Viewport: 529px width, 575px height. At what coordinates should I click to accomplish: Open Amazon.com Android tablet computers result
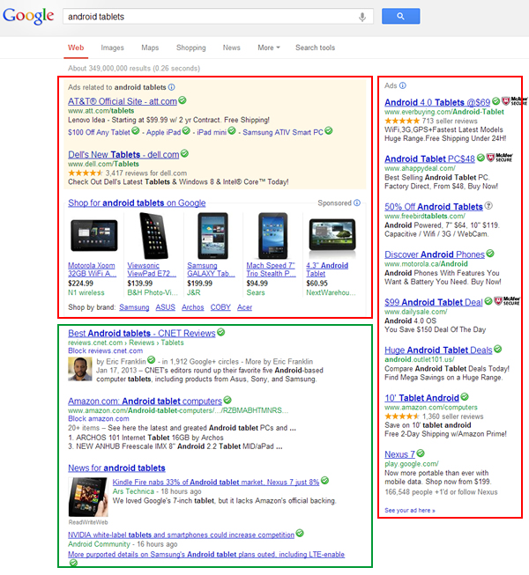click(x=145, y=401)
